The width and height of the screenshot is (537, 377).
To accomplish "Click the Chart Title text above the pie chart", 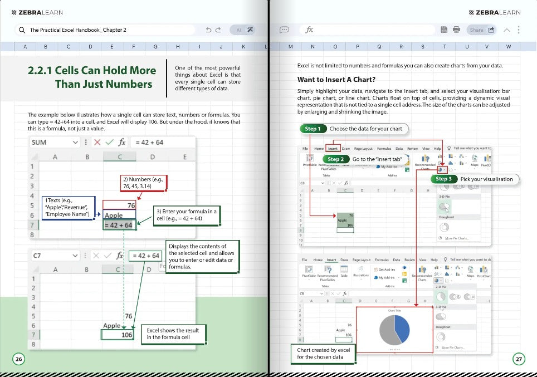I will [394, 311].
